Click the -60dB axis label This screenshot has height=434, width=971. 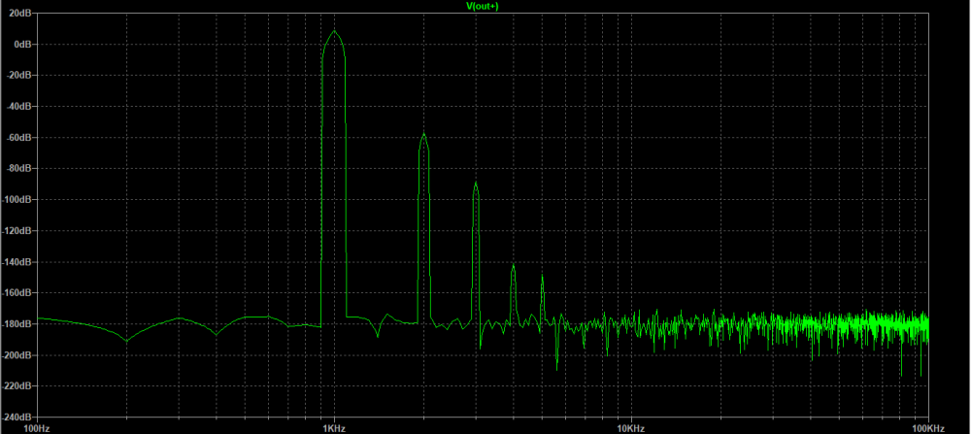(19, 138)
